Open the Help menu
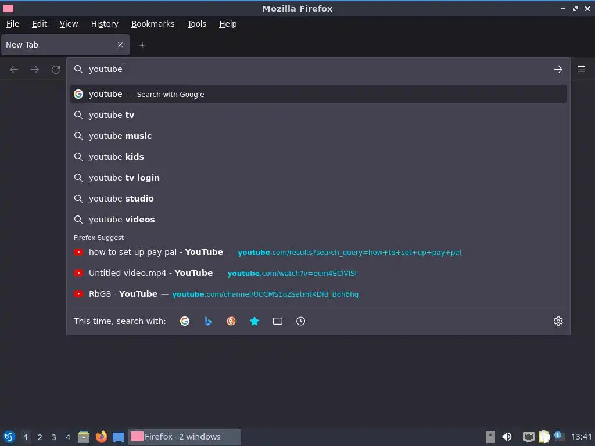595x446 pixels. click(228, 24)
